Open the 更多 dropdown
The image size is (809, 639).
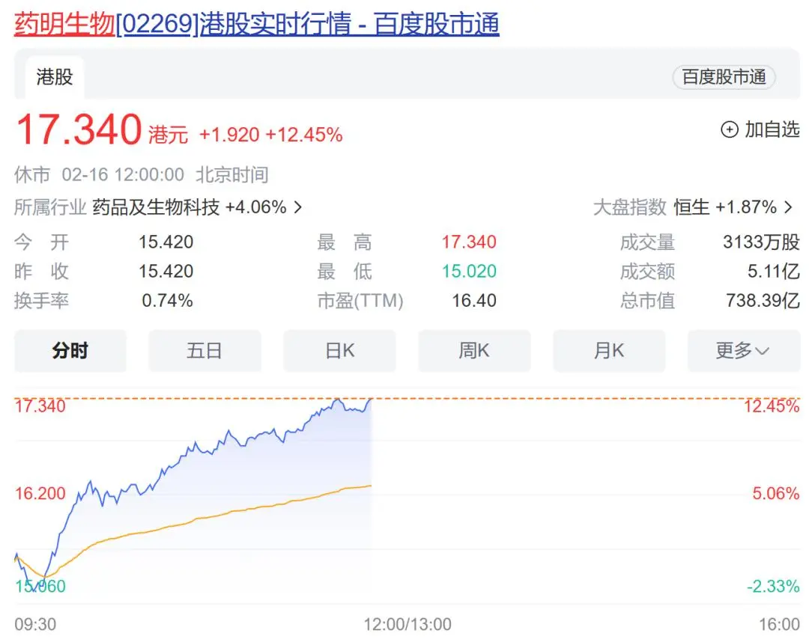[744, 351]
